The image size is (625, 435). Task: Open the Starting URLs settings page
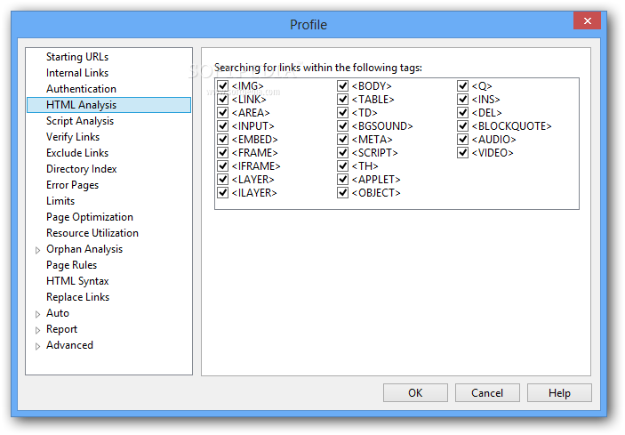(x=77, y=57)
